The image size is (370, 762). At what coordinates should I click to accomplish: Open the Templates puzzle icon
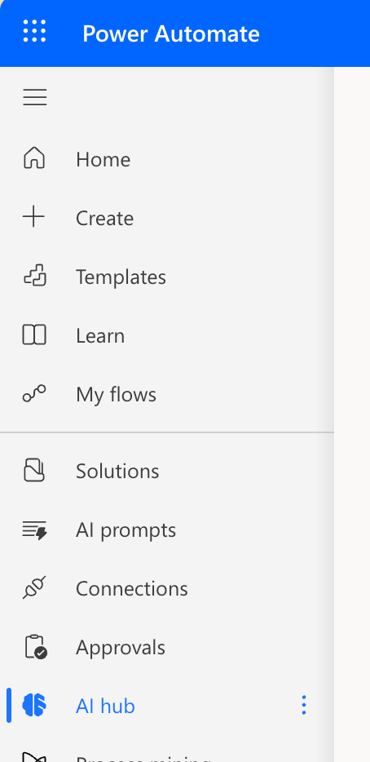[34, 276]
